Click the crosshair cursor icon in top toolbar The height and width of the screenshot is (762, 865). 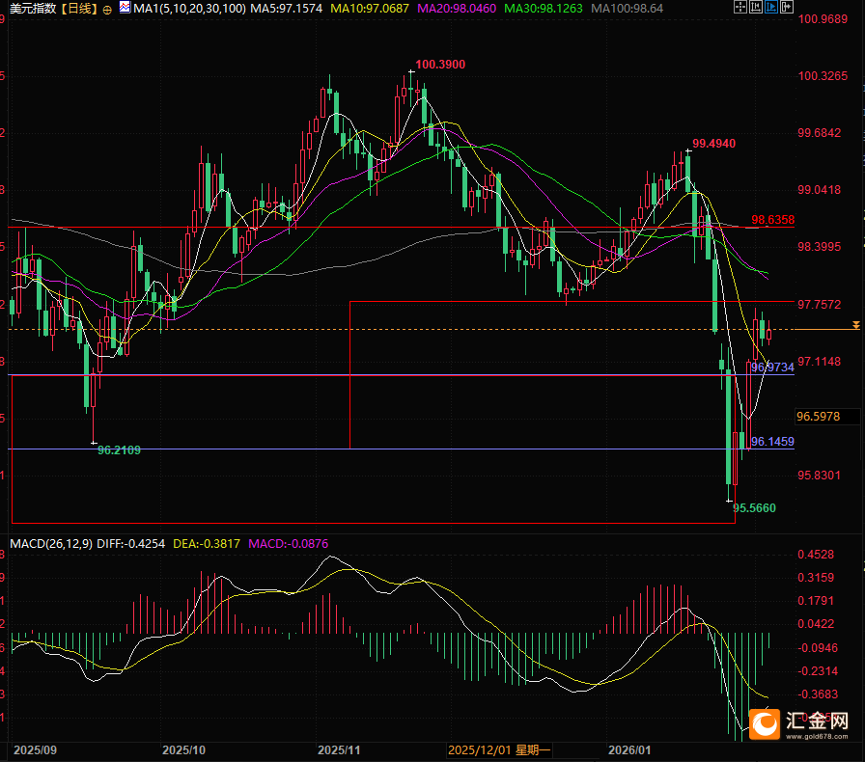(x=741, y=8)
